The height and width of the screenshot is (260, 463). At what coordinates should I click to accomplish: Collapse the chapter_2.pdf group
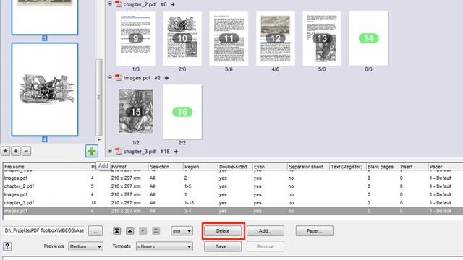pos(110,4)
